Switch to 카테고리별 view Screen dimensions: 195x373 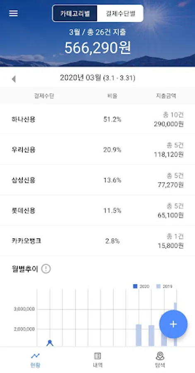click(75, 14)
